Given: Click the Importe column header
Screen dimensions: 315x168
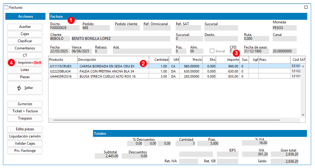Looking at the screenshot, I should pos(228,60).
